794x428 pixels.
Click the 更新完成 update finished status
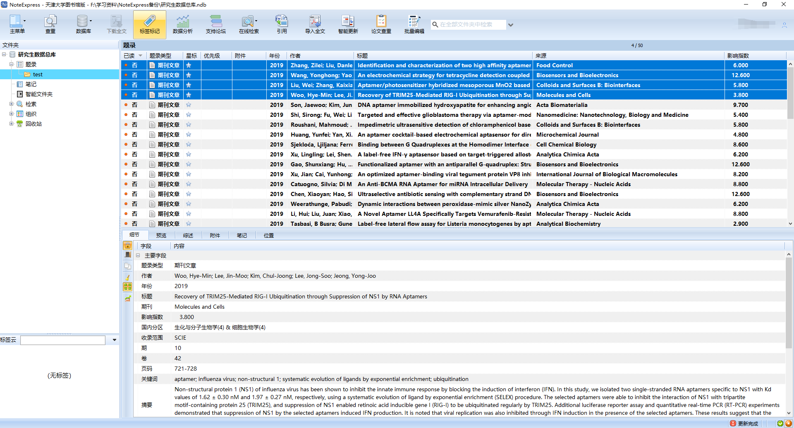point(744,423)
